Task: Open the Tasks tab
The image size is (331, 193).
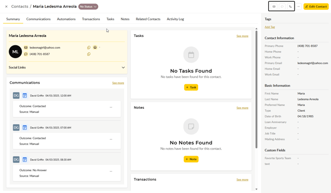Action: coord(110,19)
